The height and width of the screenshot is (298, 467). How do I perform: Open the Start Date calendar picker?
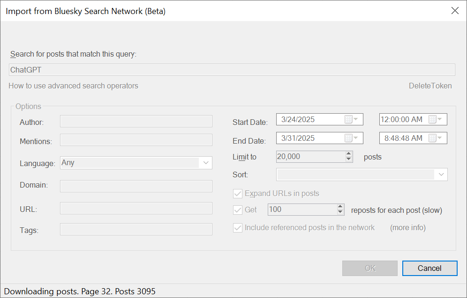351,119
